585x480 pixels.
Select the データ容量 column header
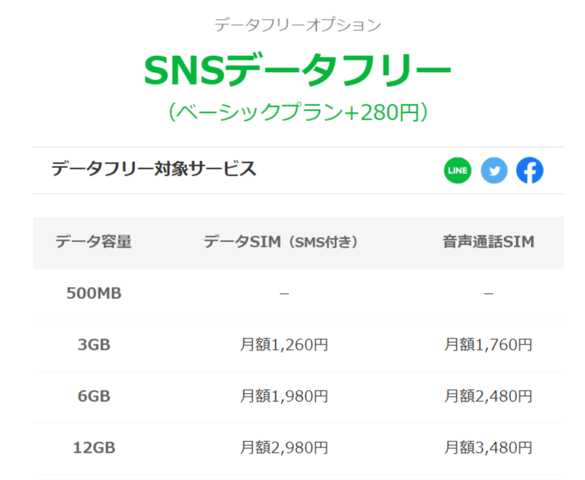[94, 242]
